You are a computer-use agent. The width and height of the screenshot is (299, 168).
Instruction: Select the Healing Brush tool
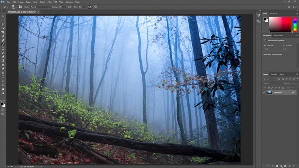coord(3,40)
